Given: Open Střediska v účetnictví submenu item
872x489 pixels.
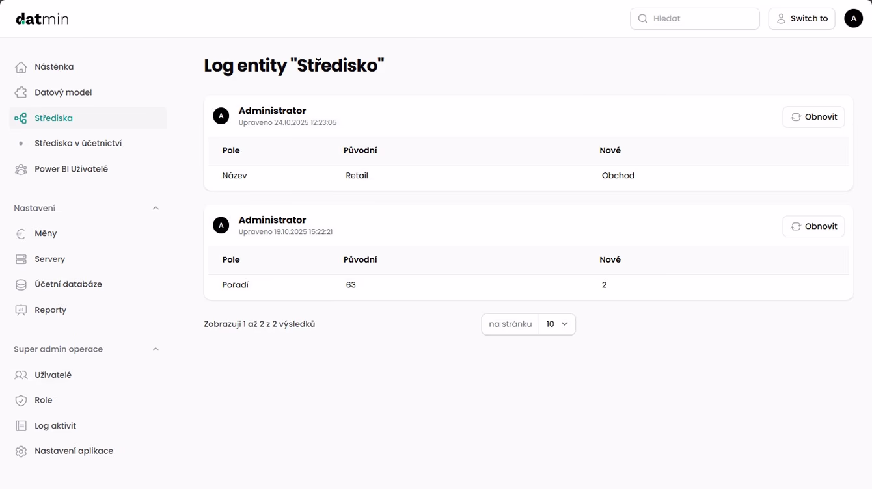Looking at the screenshot, I should [x=78, y=143].
